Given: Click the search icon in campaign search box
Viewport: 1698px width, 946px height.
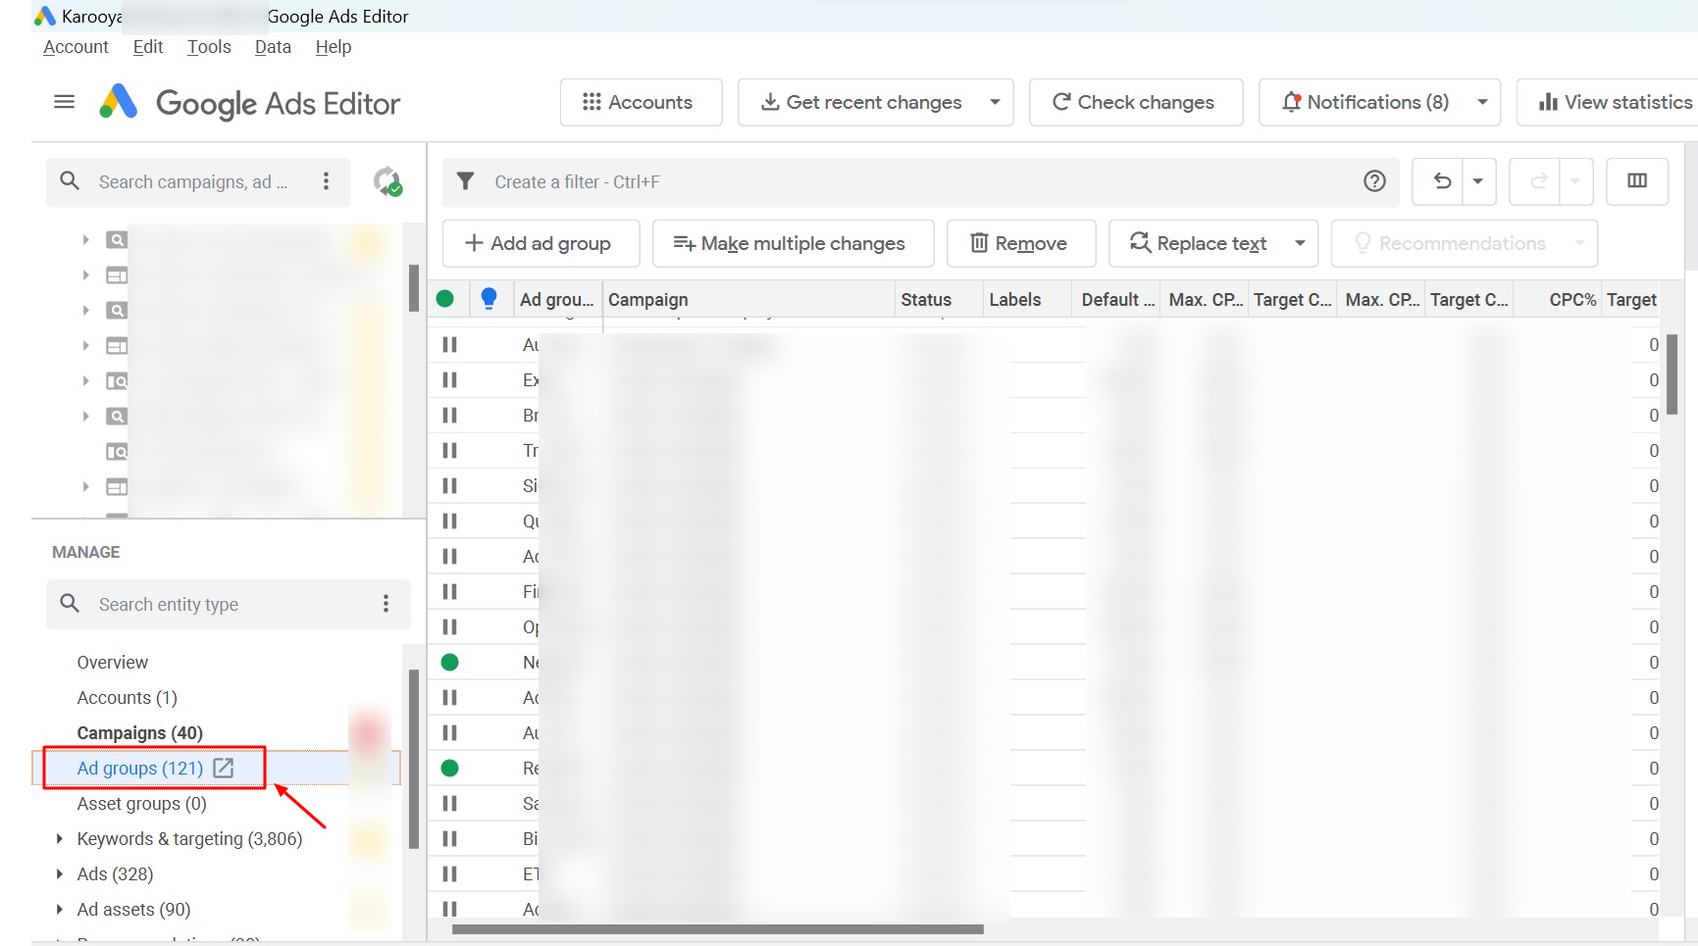Looking at the screenshot, I should coord(70,181).
